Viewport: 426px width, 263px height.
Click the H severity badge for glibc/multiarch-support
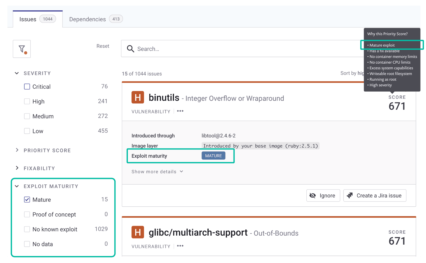[138, 232]
